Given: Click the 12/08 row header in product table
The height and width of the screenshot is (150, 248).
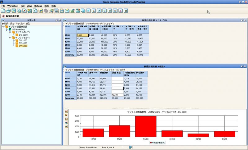Looking at the screenshot, I should (71, 85).
